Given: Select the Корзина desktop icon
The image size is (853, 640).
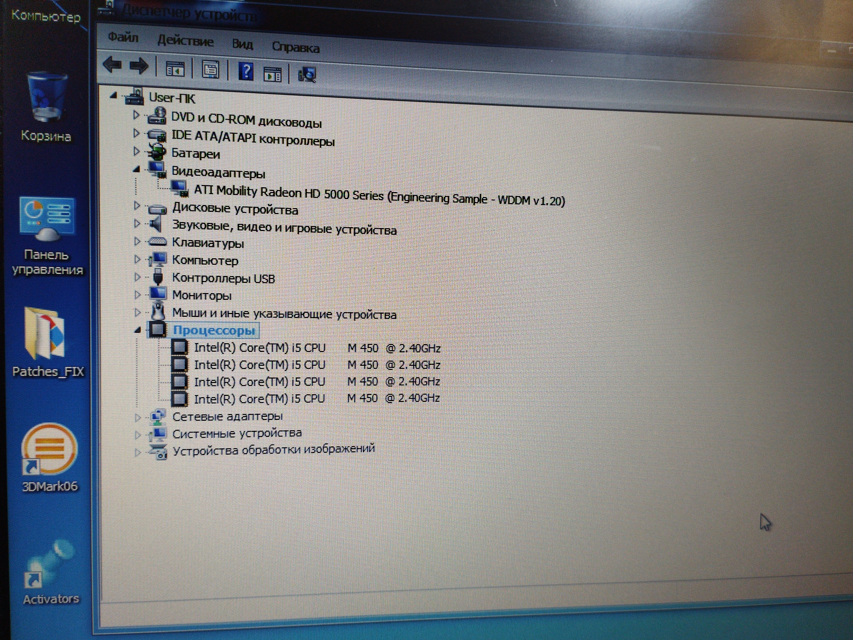Looking at the screenshot, I should 46,107.
